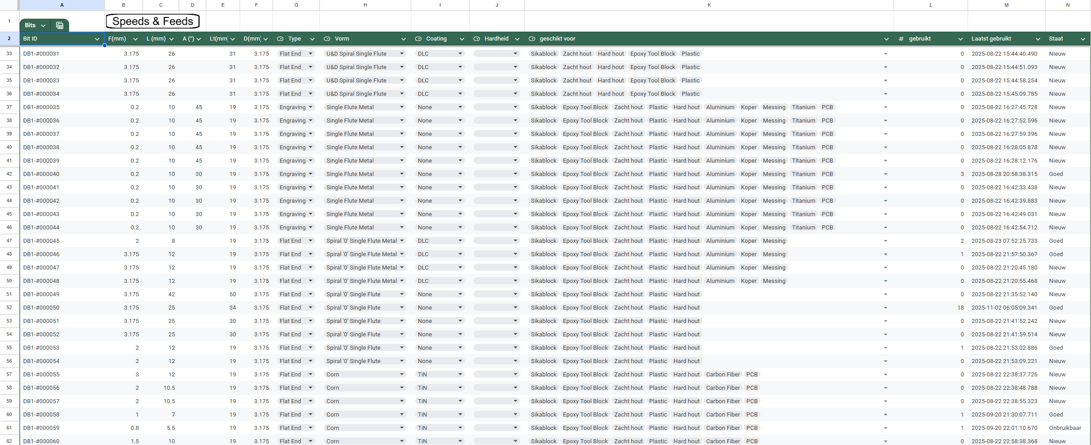Open empty Hardheid dropdown for DB1-#000050
This screenshot has width=1091, height=445.
coord(515,307)
